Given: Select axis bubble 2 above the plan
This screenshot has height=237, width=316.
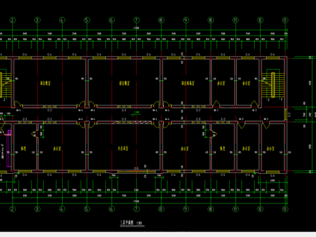Looking at the screenshot, I should (x=13, y=20).
